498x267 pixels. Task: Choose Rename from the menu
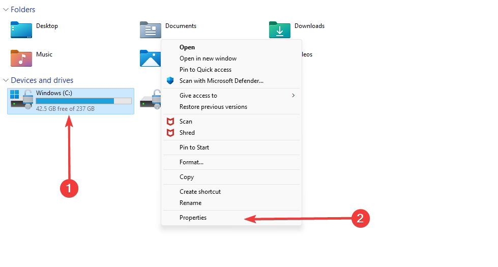pyautogui.click(x=231, y=203)
